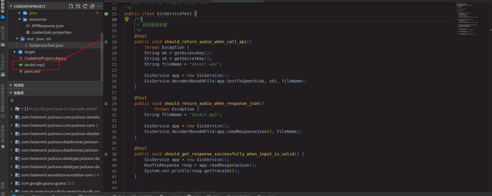Run test should_return_audio_when_response_json from gutter

(x=106, y=104)
